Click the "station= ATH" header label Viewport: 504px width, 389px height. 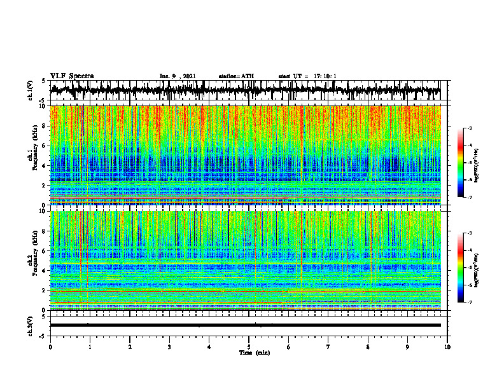(236, 76)
